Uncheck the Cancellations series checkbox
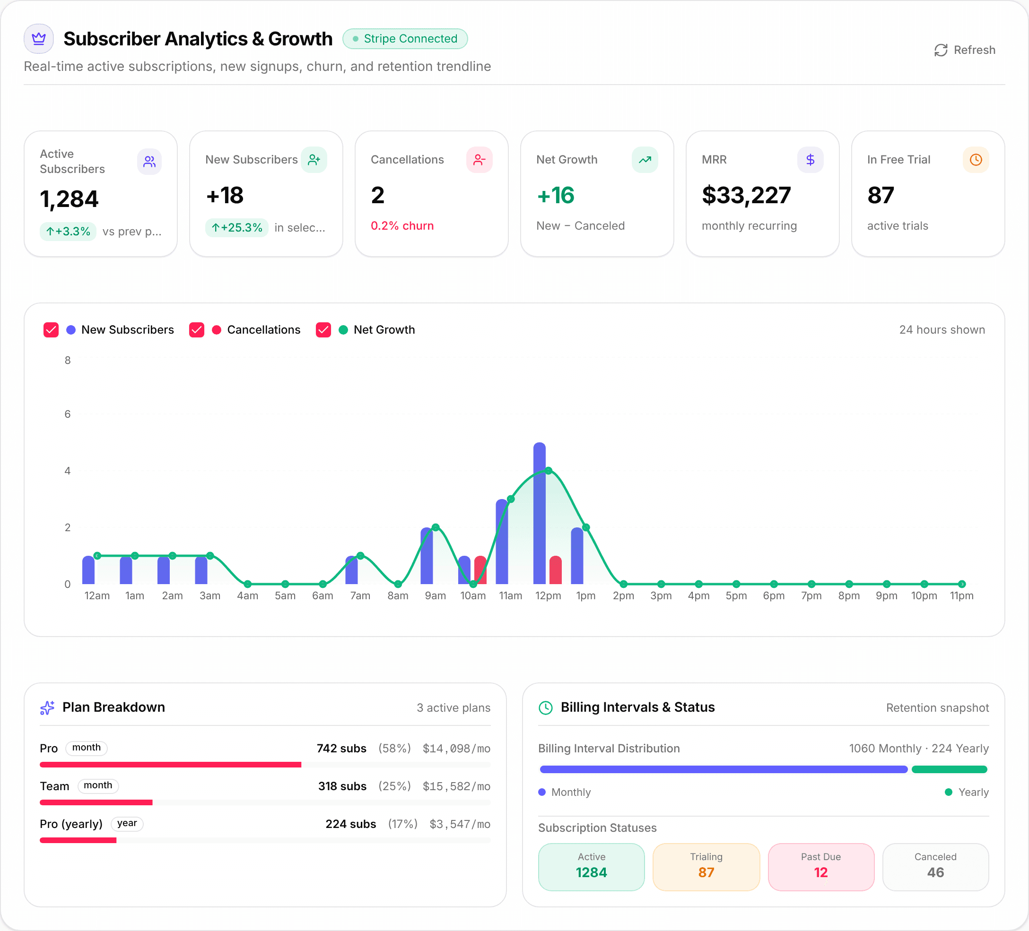This screenshot has height=931, width=1029. tap(197, 330)
